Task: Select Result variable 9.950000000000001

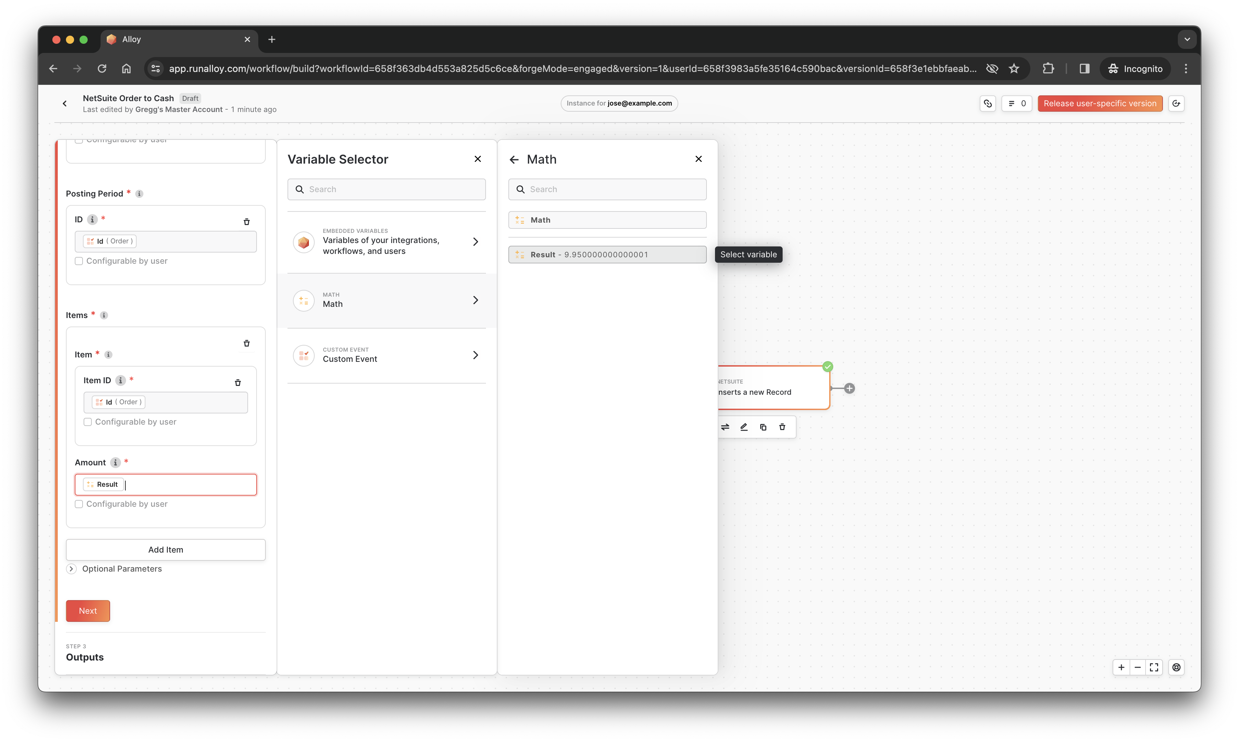Action: tap(607, 255)
